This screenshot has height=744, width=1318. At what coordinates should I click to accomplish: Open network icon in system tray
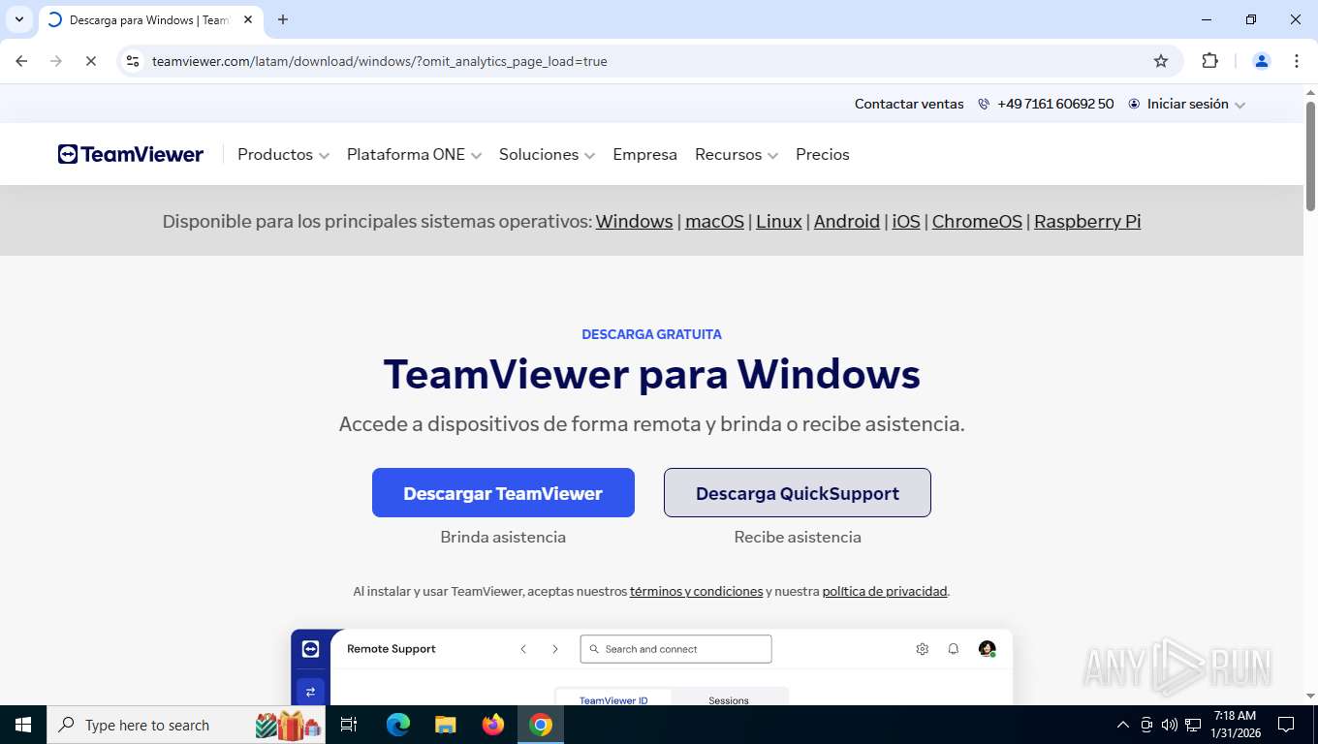point(1193,725)
